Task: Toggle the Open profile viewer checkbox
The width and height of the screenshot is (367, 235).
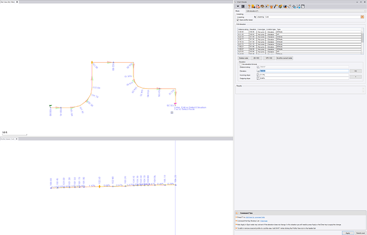Action: click(238, 20)
